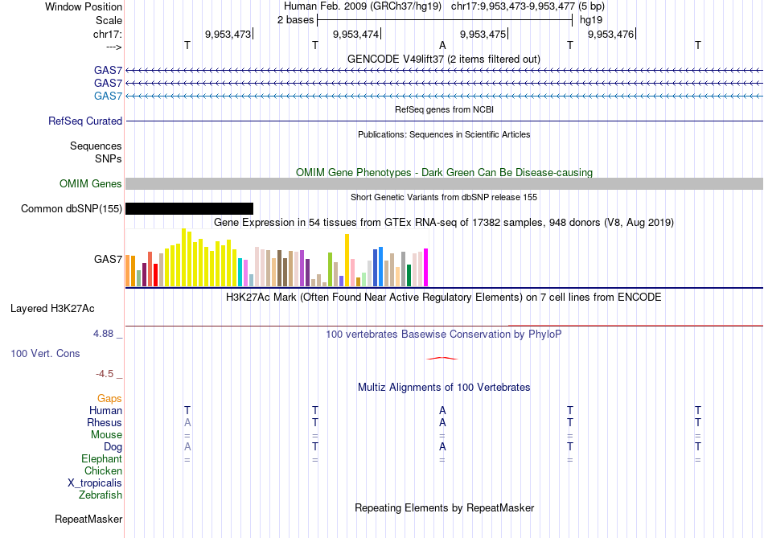
Task: Click the Common dbSNP(155) label
Action: click(71, 208)
